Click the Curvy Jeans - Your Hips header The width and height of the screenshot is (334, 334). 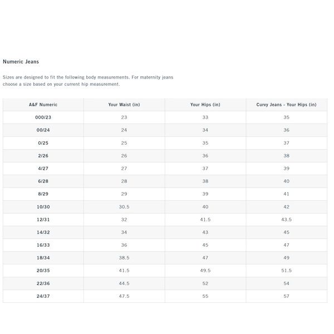(x=286, y=105)
